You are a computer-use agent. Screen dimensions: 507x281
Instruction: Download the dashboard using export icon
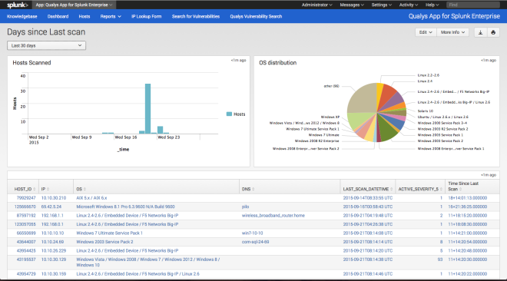[x=480, y=32]
